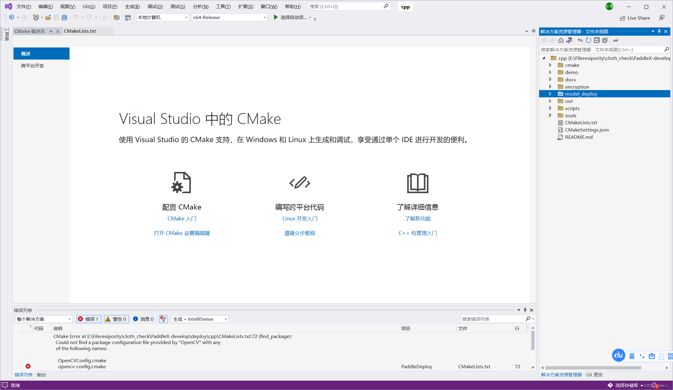Expand the encryption folder

click(551, 86)
